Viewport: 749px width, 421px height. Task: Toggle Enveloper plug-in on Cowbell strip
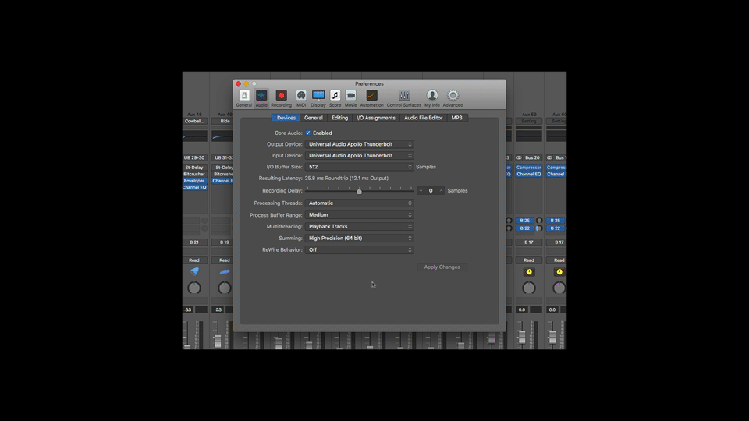tap(194, 181)
